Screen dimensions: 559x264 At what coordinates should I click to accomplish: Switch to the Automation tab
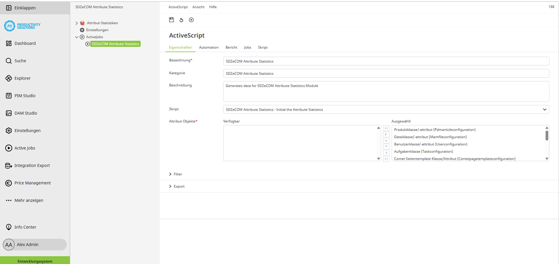(209, 47)
